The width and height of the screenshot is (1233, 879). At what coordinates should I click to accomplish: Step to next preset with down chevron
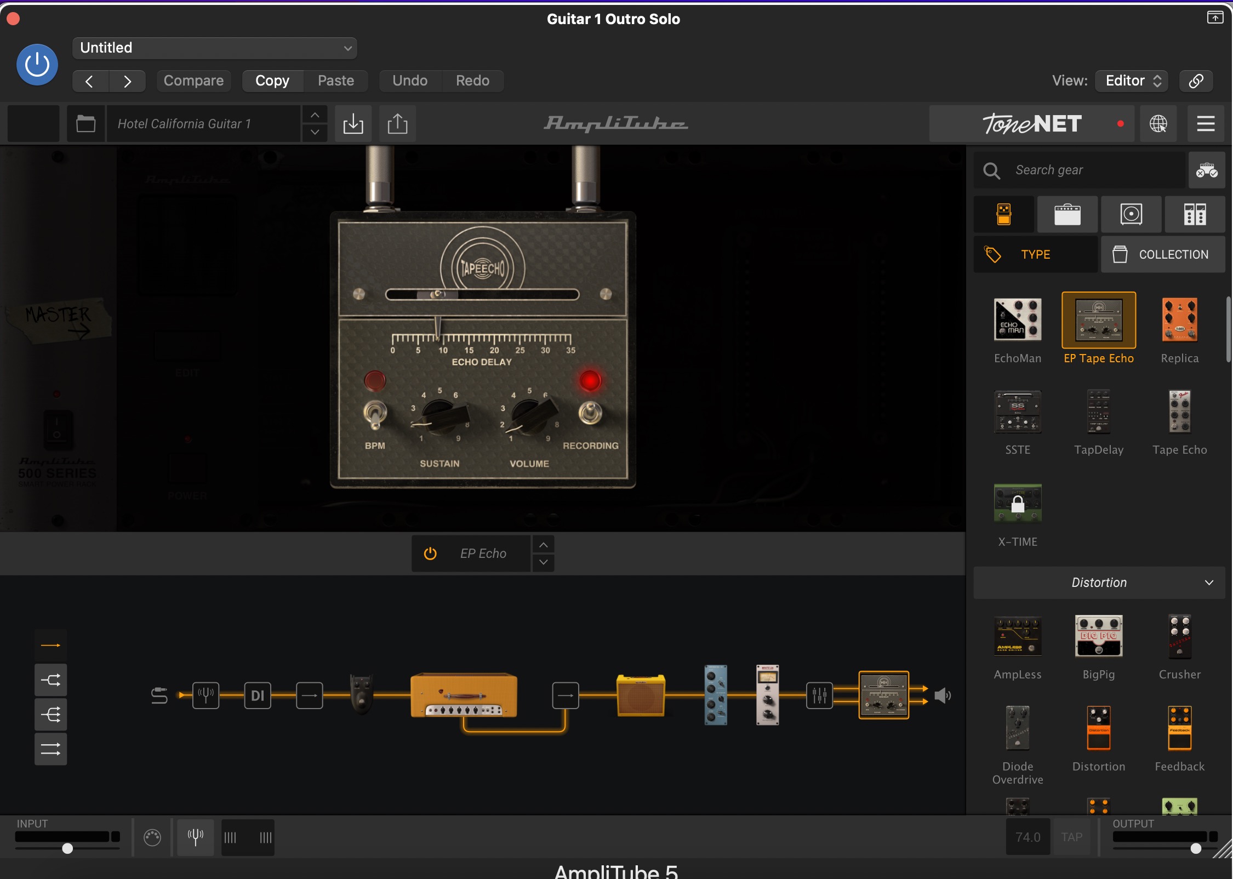pos(315,133)
